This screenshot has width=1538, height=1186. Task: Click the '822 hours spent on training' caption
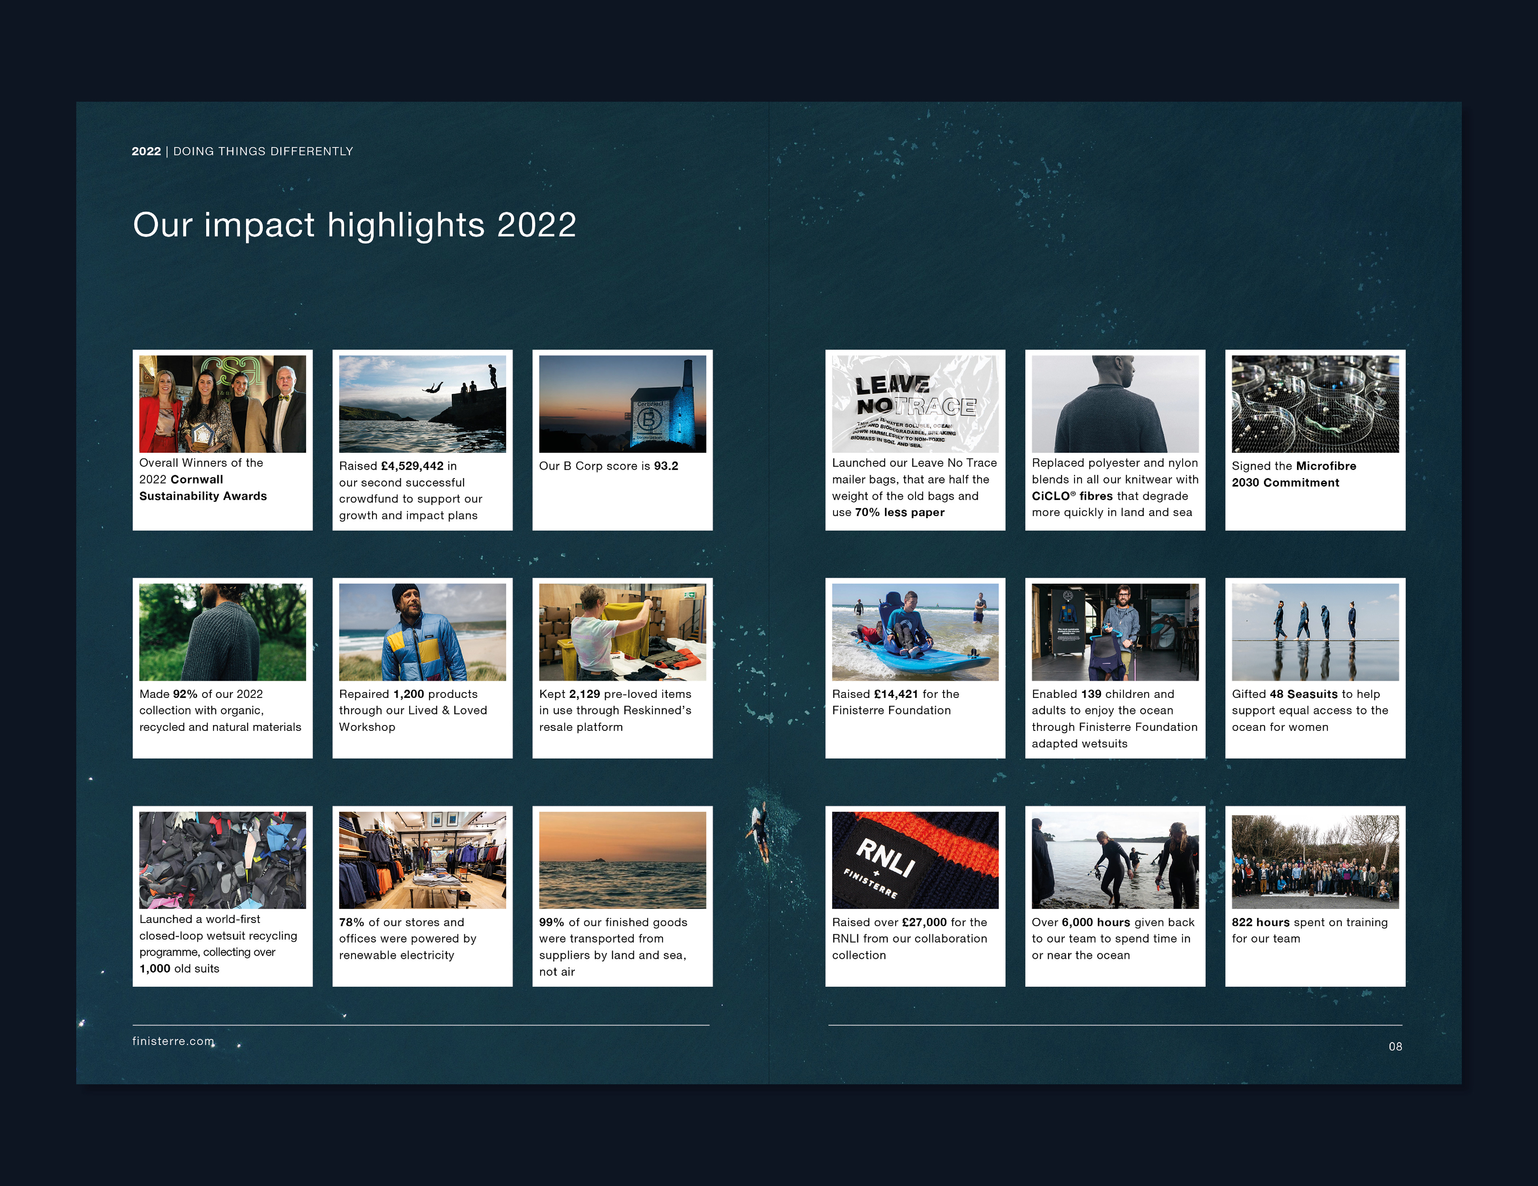tap(1309, 931)
